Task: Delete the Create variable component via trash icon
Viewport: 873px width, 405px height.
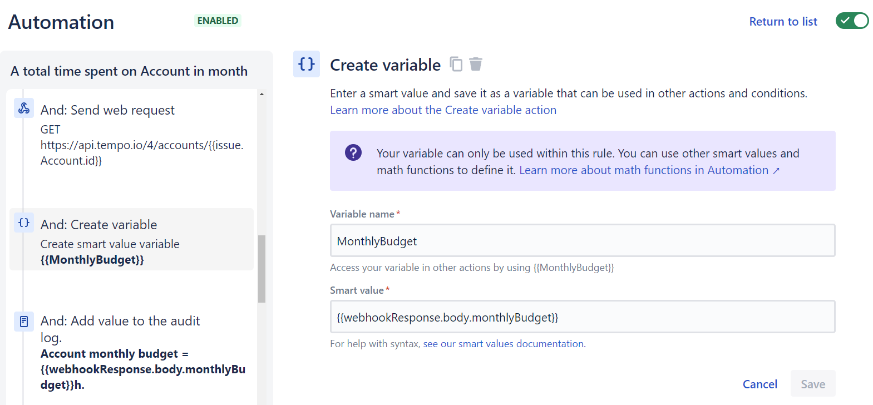Action: pyautogui.click(x=476, y=65)
